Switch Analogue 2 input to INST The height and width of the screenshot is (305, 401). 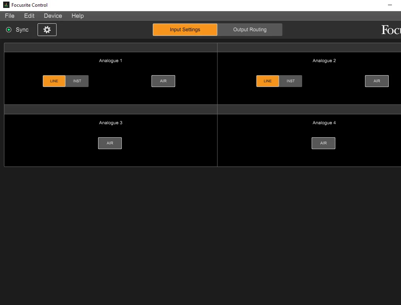(291, 81)
